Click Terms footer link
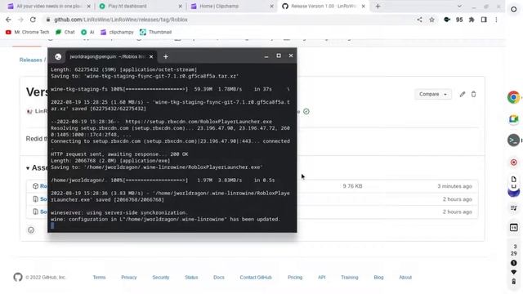The width and height of the screenshot is (523, 294). click(99, 278)
